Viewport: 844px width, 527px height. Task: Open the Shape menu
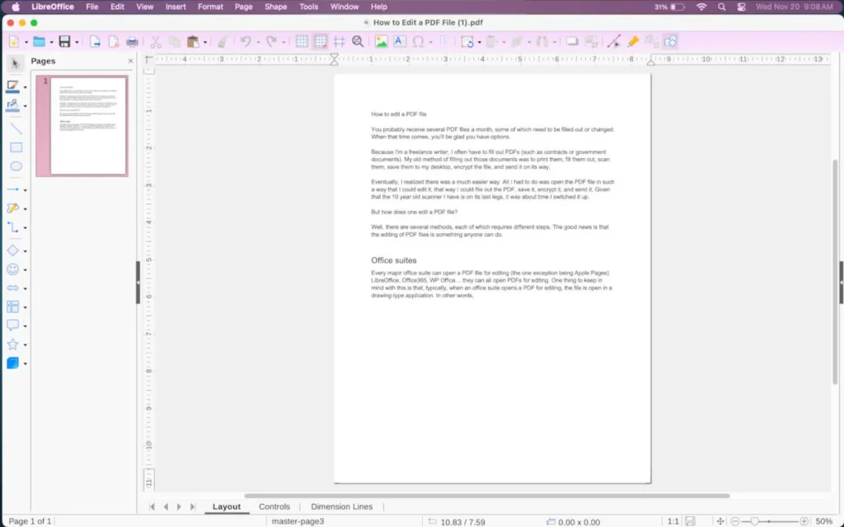click(x=275, y=7)
